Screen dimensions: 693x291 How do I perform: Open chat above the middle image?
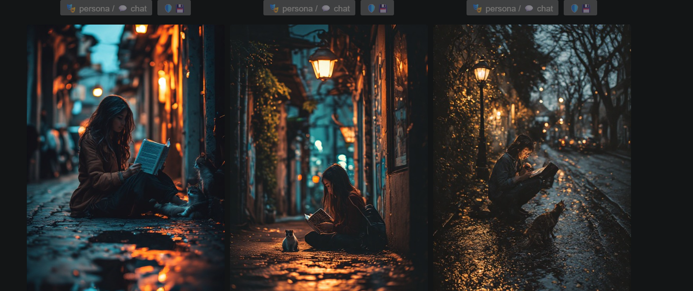[336, 8]
